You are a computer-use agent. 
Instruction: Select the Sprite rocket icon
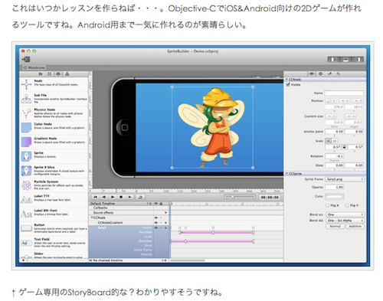point(26,156)
